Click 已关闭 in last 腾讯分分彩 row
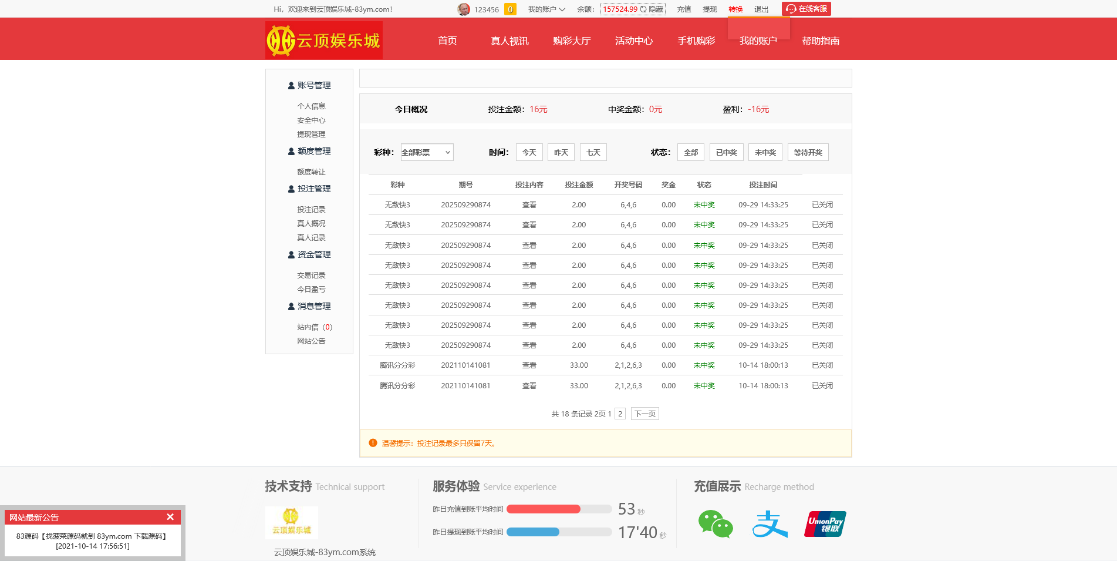The height and width of the screenshot is (561, 1117). 822,386
